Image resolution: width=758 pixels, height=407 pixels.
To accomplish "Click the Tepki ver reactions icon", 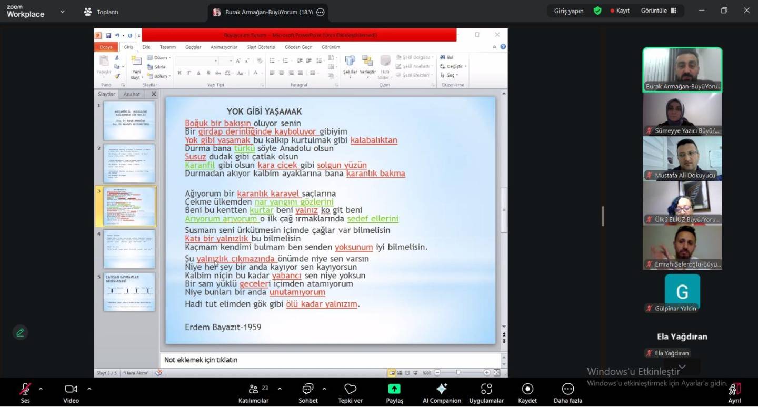I will click(350, 392).
